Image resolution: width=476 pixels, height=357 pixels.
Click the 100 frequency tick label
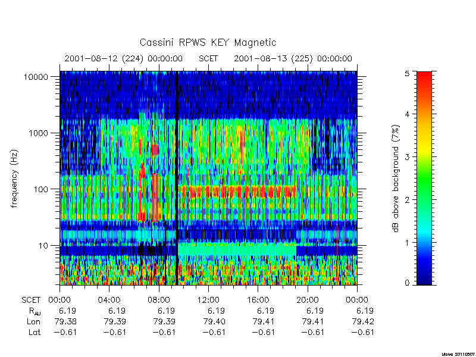[41, 189]
